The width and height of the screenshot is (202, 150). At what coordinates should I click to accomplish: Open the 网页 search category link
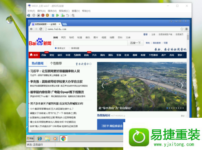[63, 37]
